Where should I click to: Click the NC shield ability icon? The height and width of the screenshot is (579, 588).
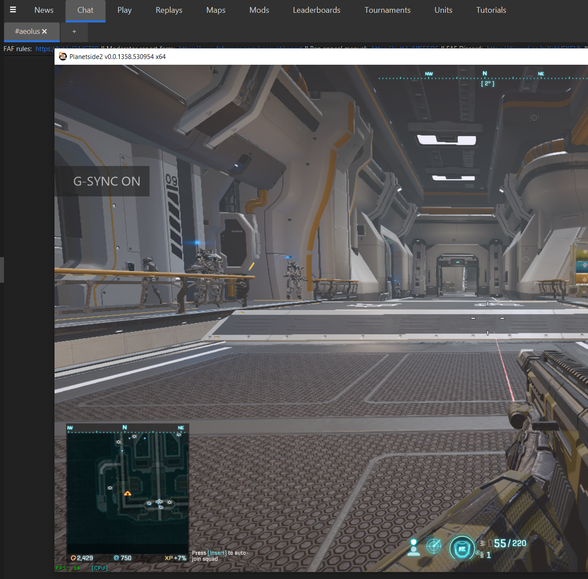[462, 549]
